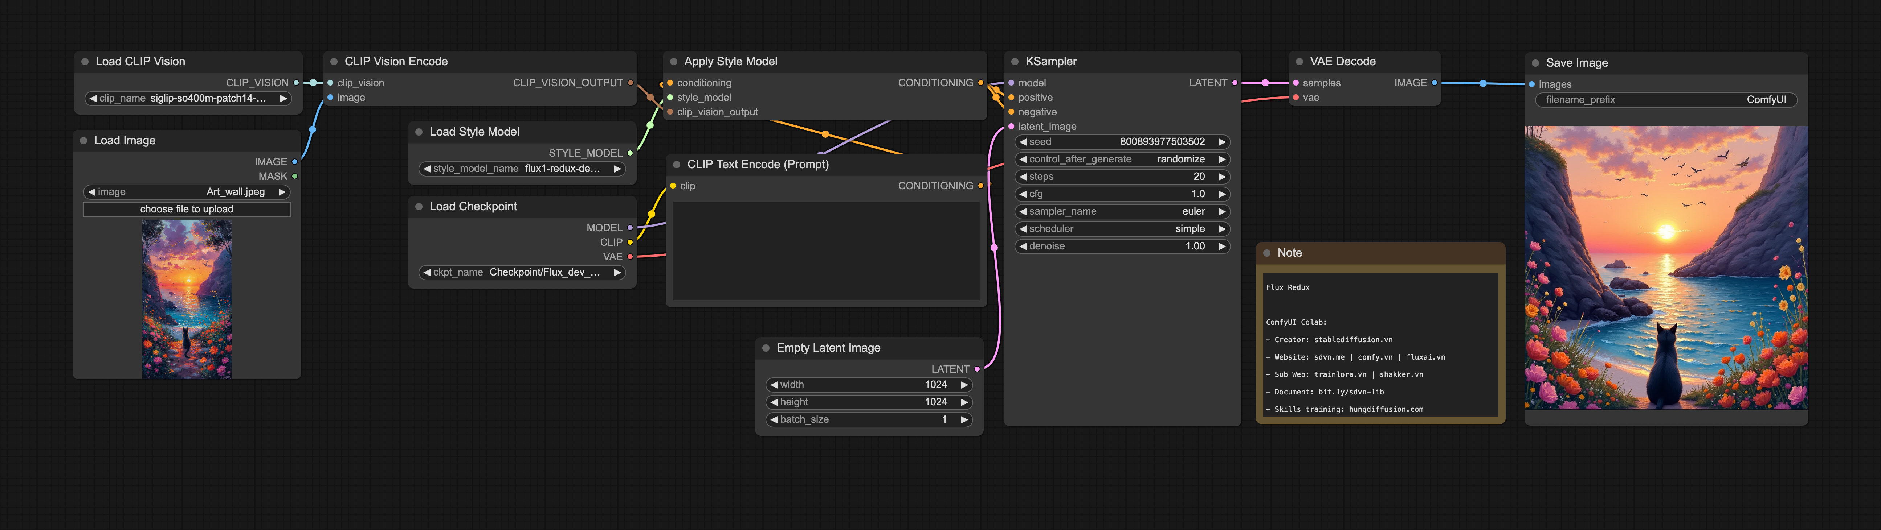Click the images input port on Save Image
Image resolution: width=1881 pixels, height=530 pixels.
pyautogui.click(x=1532, y=84)
